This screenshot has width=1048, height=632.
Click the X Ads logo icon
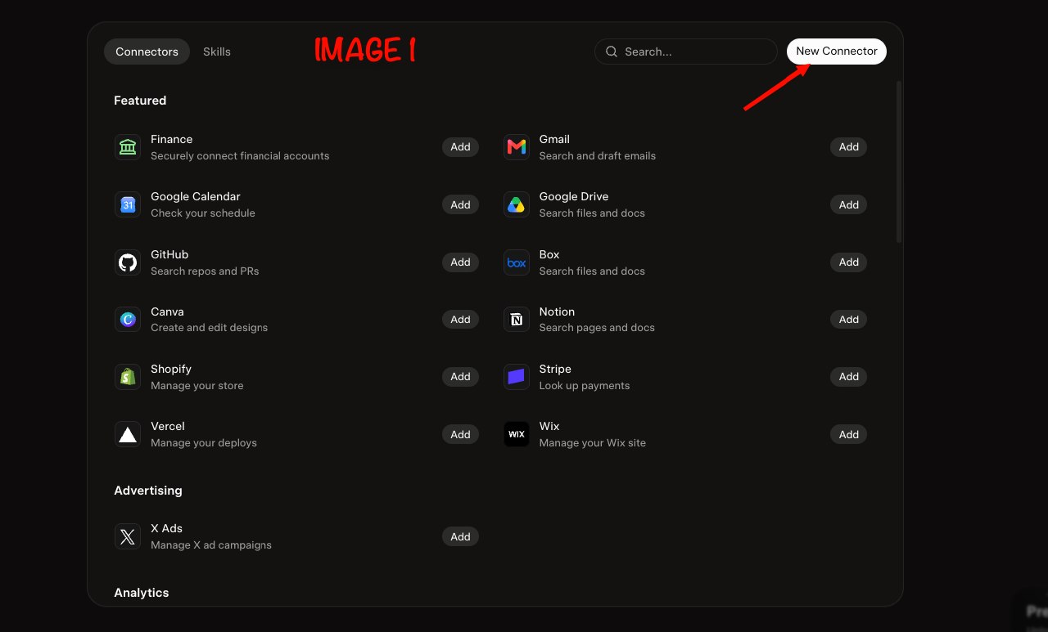click(128, 536)
